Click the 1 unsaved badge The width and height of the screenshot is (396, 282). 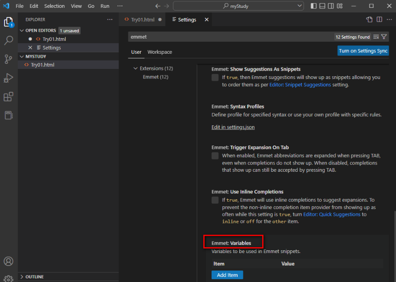coord(69,31)
